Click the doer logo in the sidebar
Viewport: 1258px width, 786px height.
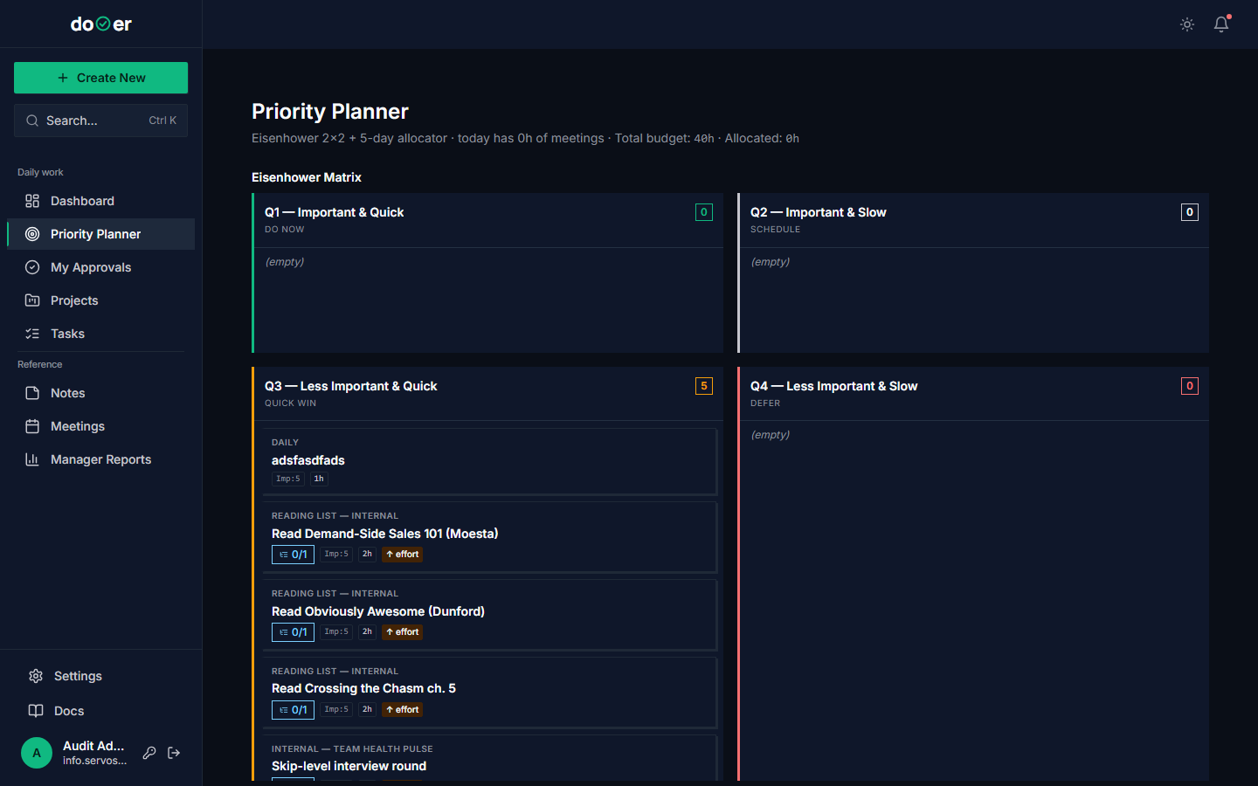(x=101, y=24)
